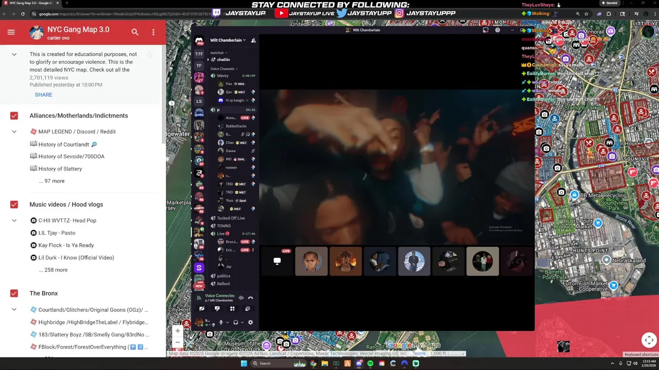659x370 pixels.
Task: Select the TF server icon in Discord sidebar
Action: point(199,66)
